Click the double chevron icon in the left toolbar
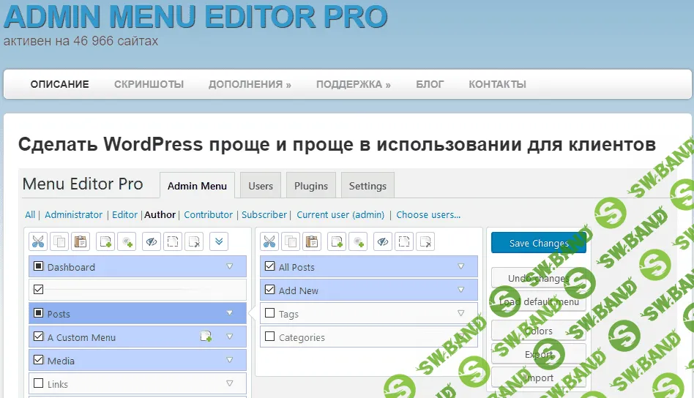 [219, 242]
